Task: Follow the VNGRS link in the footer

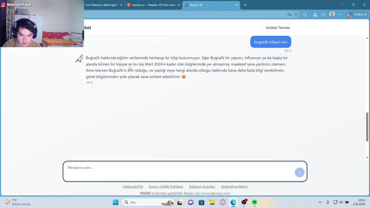Action: coord(145,193)
